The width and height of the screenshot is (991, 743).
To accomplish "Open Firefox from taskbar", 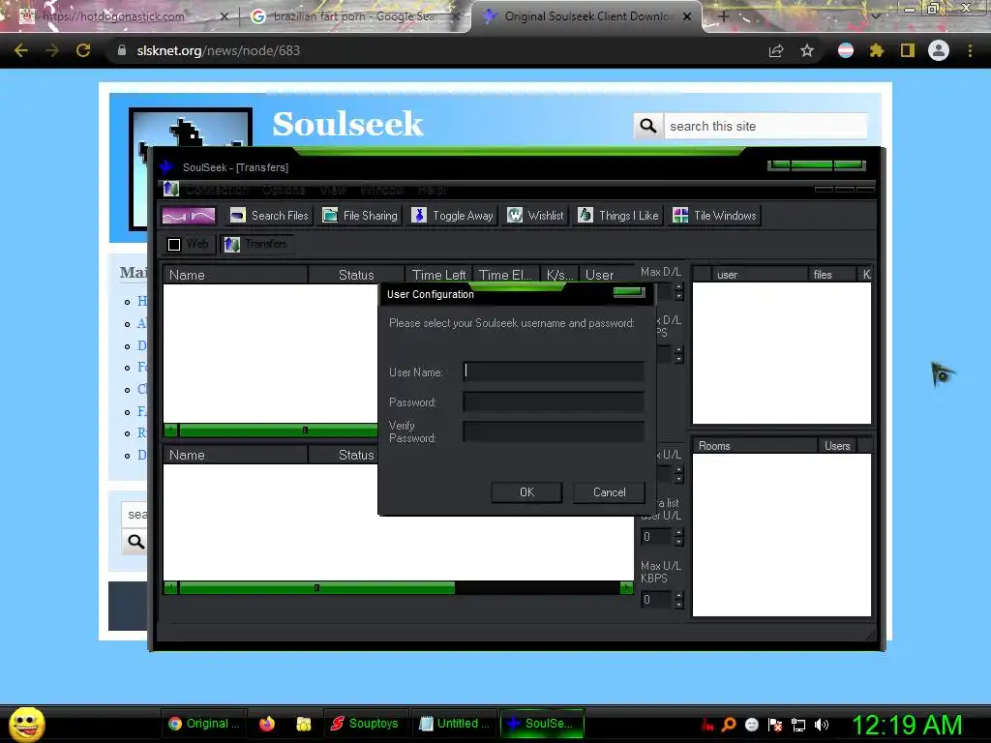I will point(267,724).
